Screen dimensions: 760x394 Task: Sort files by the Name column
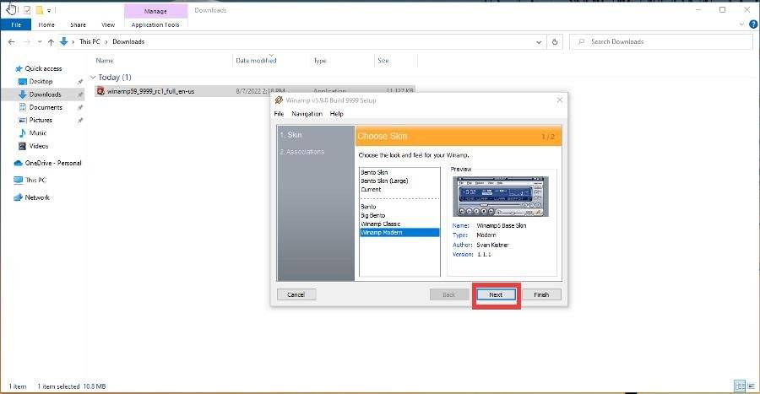pos(105,61)
